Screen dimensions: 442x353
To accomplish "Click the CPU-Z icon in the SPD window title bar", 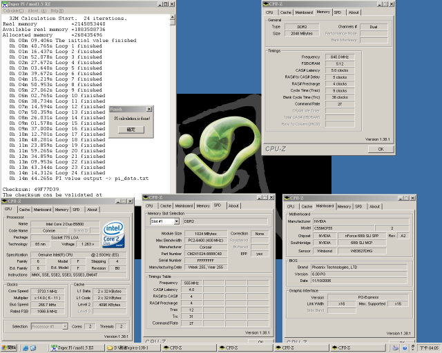I will [x=145, y=197].
